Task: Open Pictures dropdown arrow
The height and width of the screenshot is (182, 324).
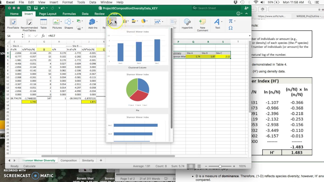Action: 61,22
